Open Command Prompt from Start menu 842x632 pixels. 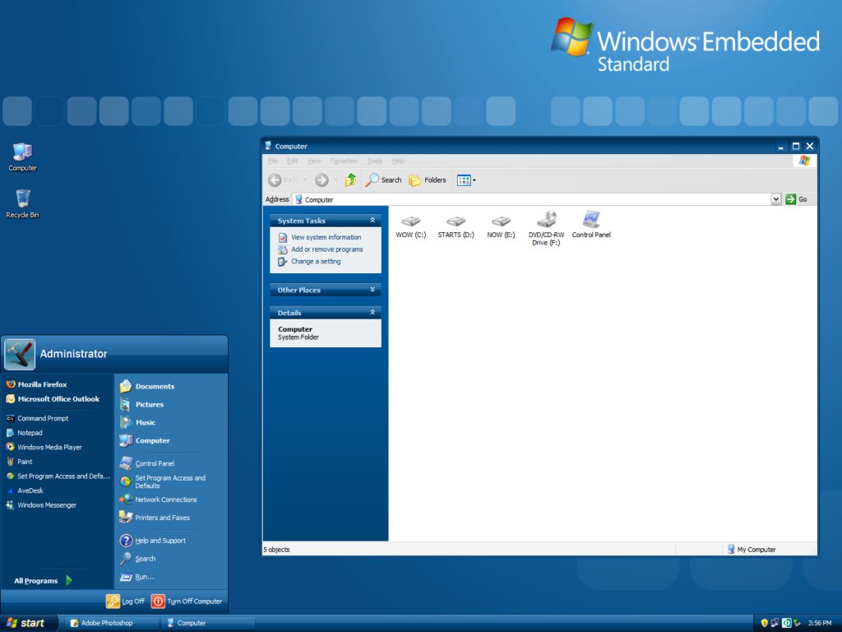37,418
